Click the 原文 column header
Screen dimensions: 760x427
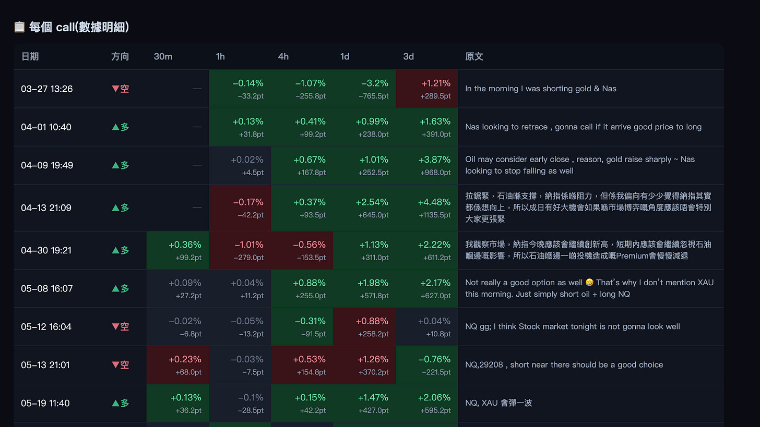tap(474, 56)
